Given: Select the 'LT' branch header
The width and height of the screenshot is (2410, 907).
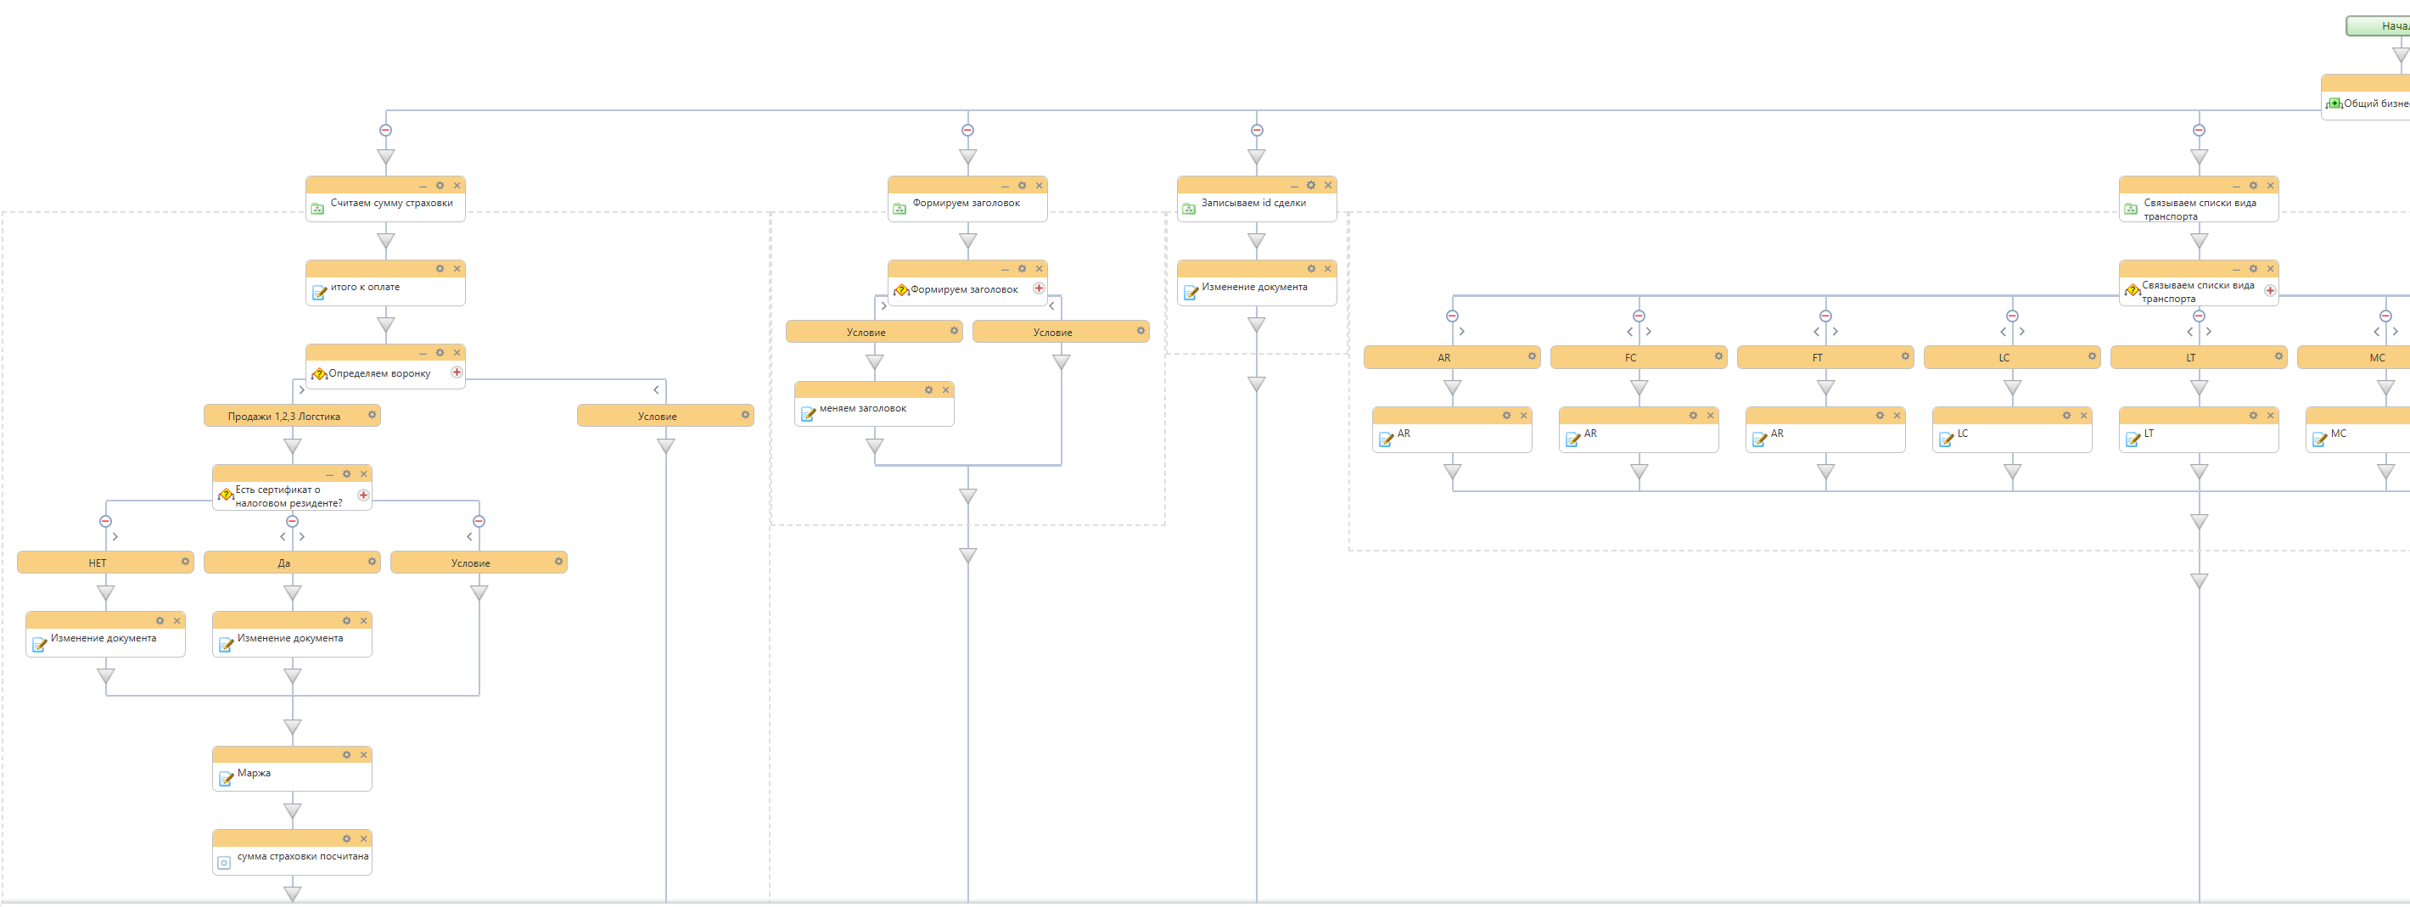Looking at the screenshot, I should tap(2199, 357).
